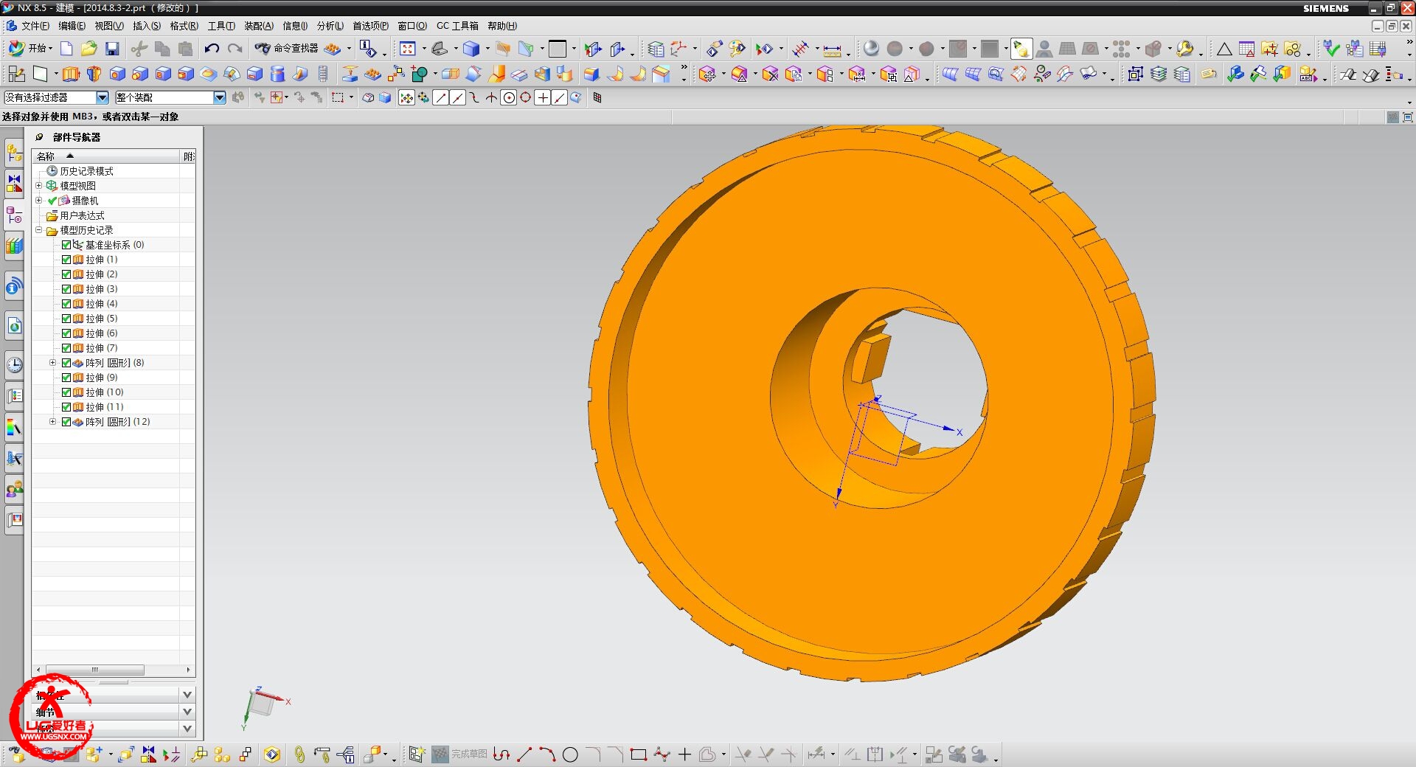The height and width of the screenshot is (767, 1416).
Task: Click the Fit view icon
Action: (408, 49)
